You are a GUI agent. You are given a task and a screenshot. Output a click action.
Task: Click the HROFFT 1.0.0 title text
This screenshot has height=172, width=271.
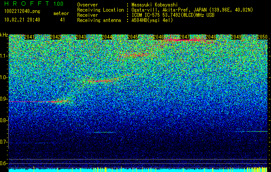coord(34,3)
